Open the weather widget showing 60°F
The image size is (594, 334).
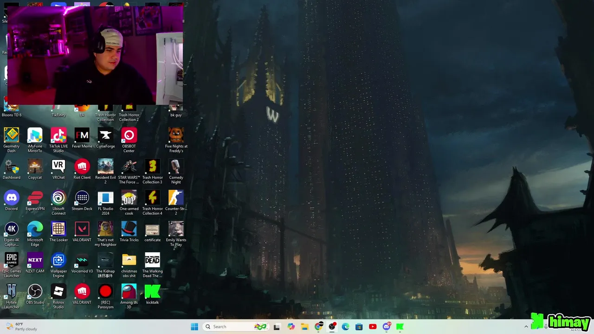(x=21, y=327)
